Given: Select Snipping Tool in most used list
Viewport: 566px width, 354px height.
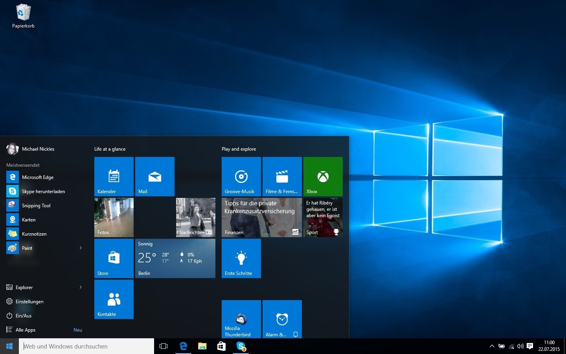Looking at the screenshot, I should (36, 205).
